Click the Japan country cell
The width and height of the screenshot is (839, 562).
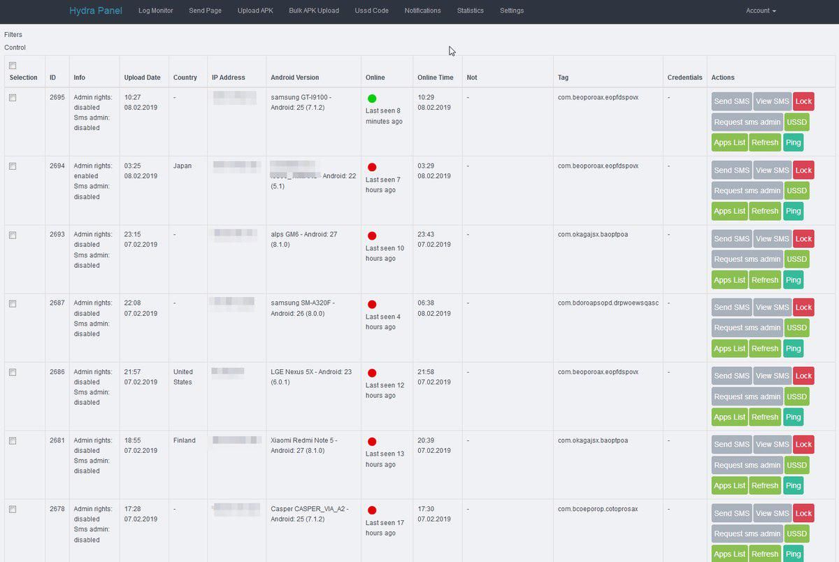(182, 166)
